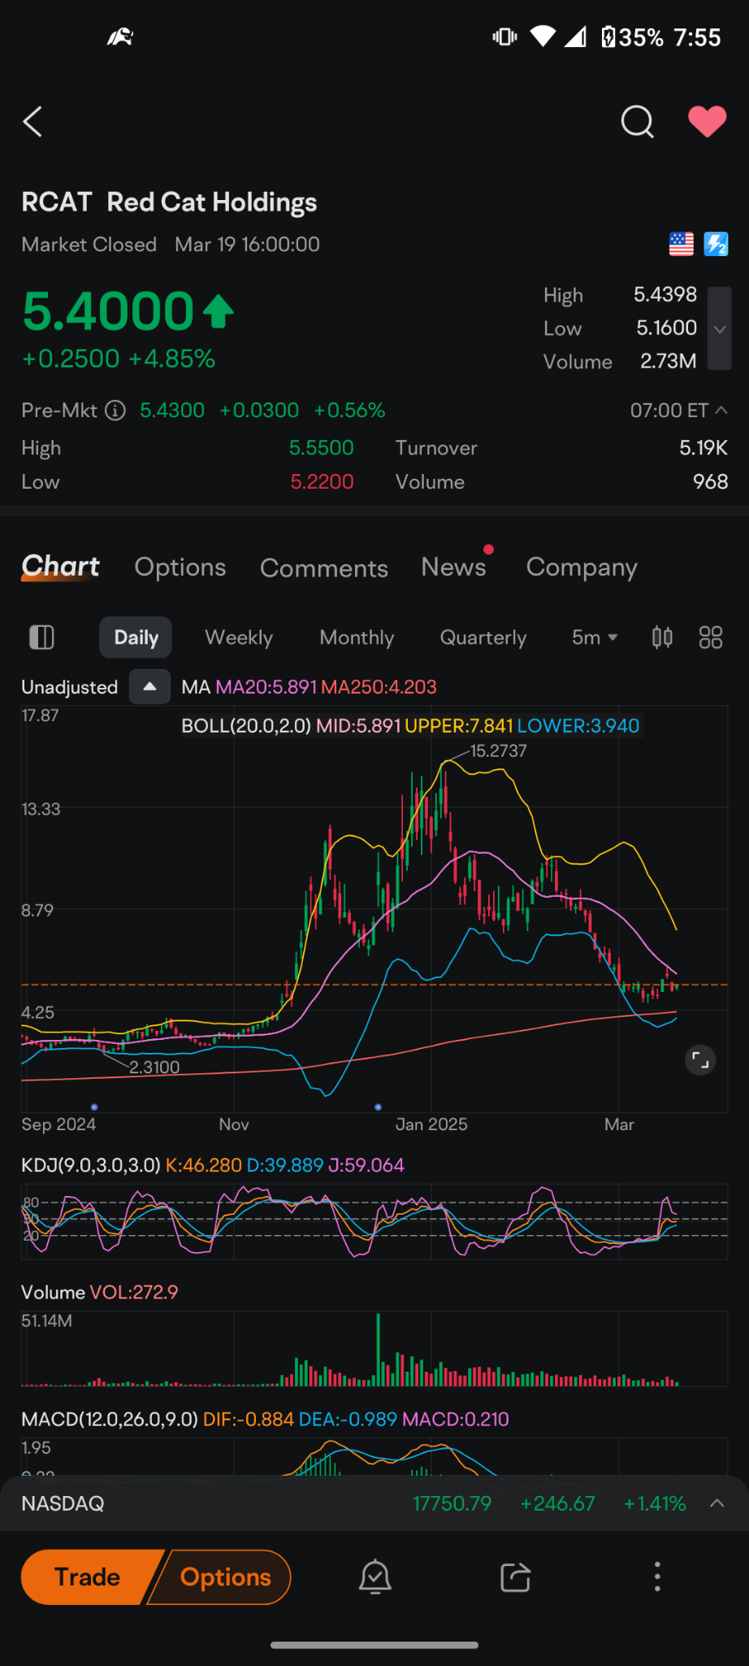
Task: Tap the Volume VOL:272.9 label
Action: pyautogui.click(x=99, y=1292)
